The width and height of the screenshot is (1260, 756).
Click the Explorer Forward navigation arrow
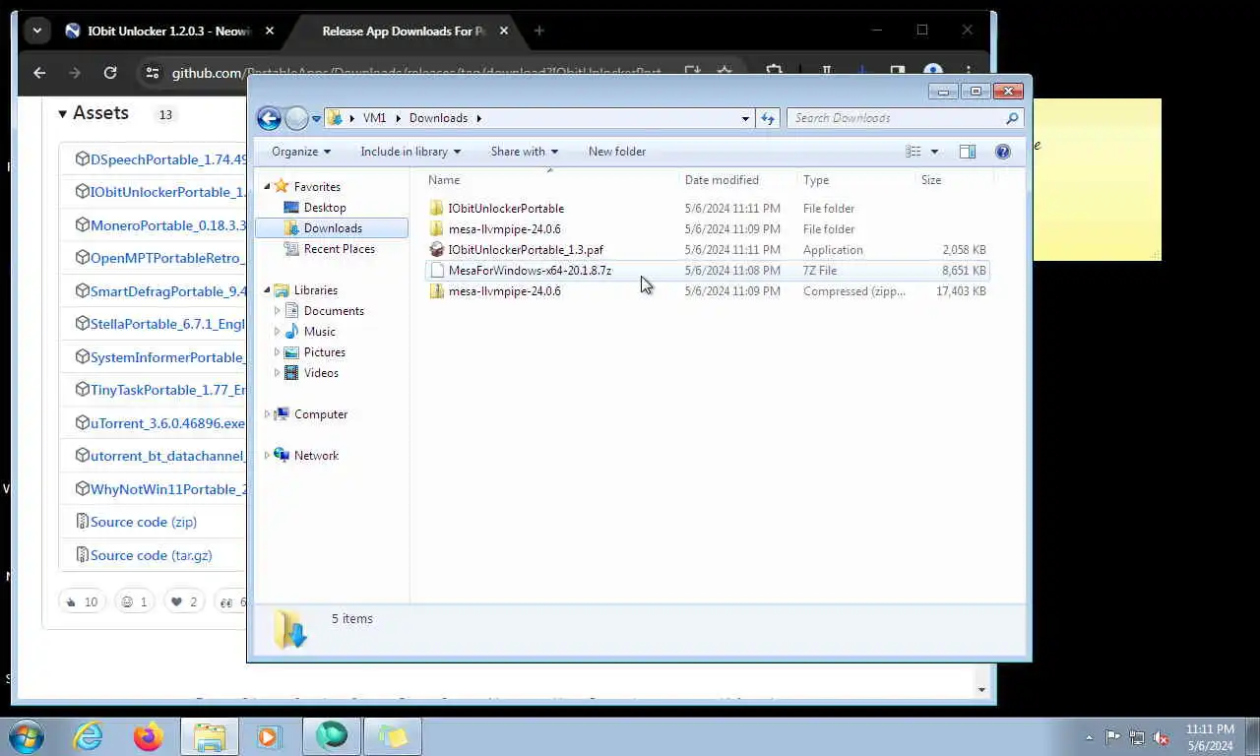tap(296, 118)
